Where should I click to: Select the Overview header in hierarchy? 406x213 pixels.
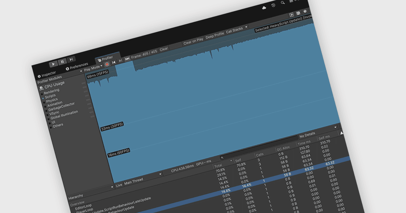point(77,204)
